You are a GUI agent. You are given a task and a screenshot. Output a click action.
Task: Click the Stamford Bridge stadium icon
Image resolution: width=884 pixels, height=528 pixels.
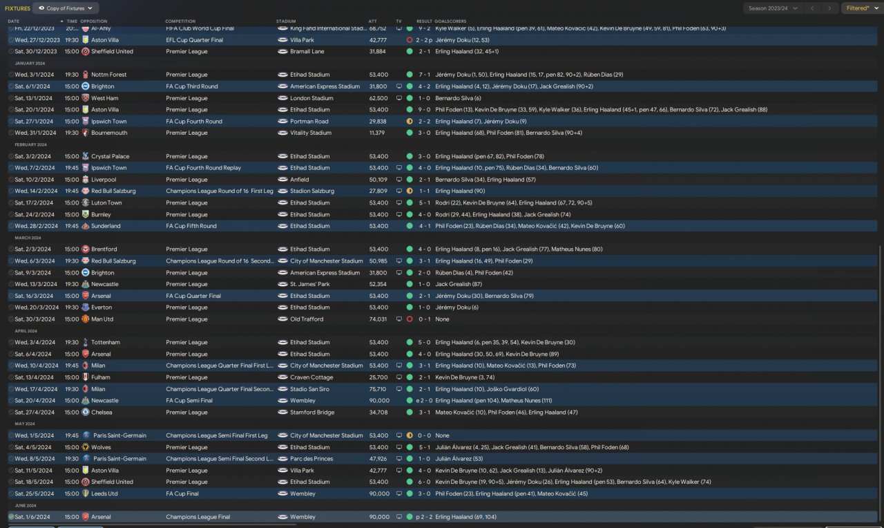click(x=282, y=412)
